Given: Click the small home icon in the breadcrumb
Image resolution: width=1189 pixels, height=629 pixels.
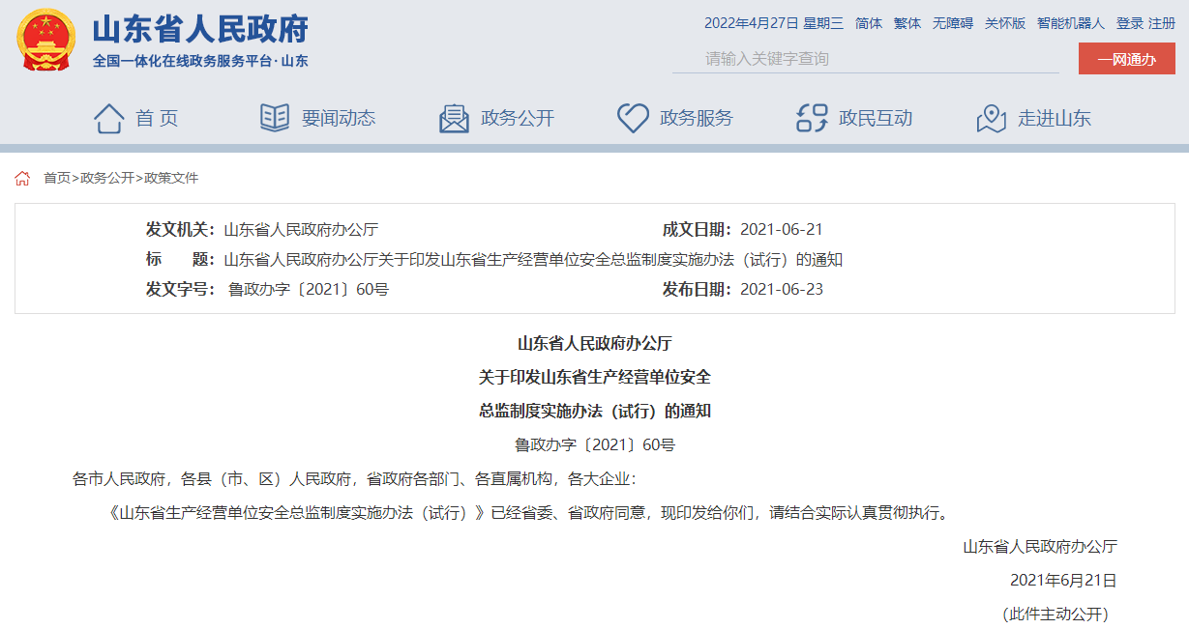Looking at the screenshot, I should [23, 178].
